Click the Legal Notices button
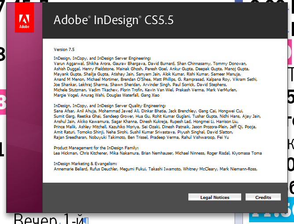 coord(215,197)
